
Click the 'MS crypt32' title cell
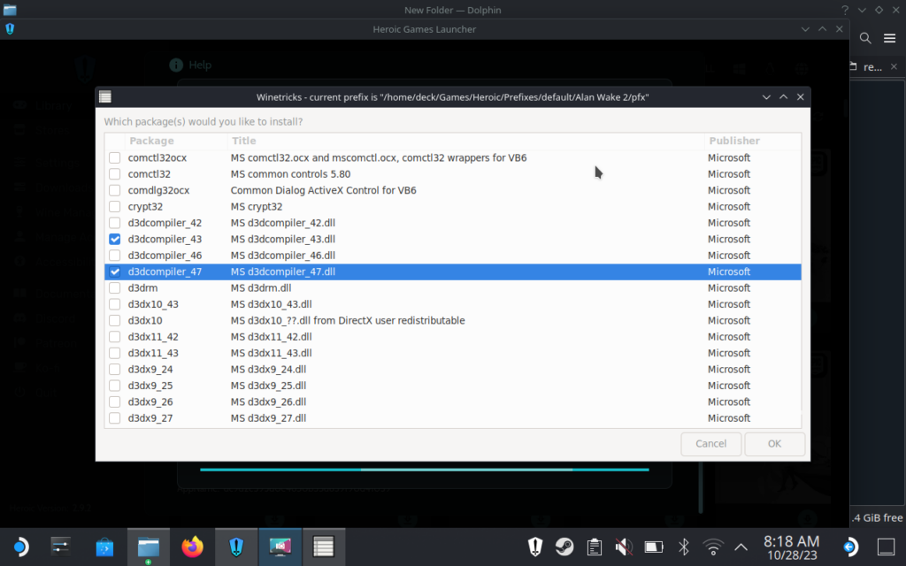point(256,206)
